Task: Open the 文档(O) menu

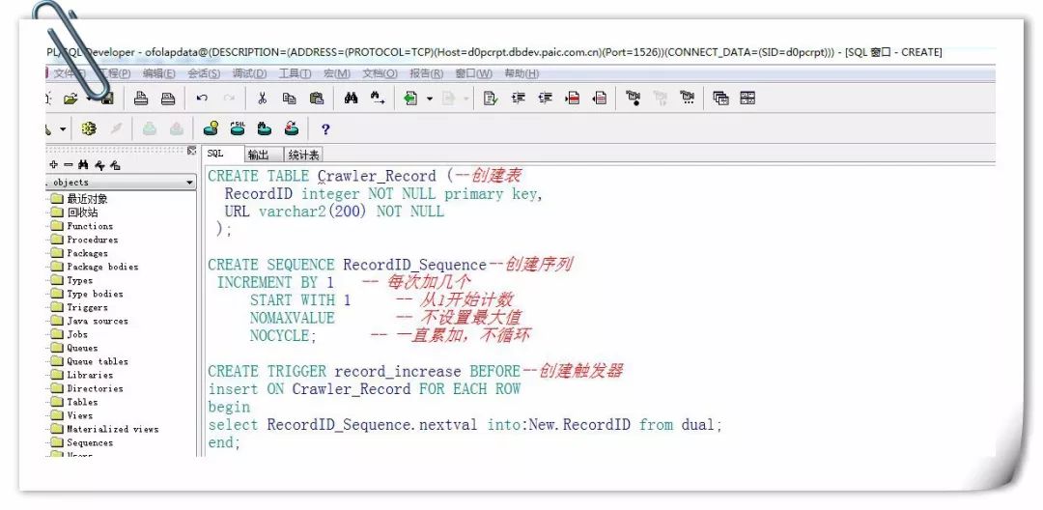Action: 380,73
